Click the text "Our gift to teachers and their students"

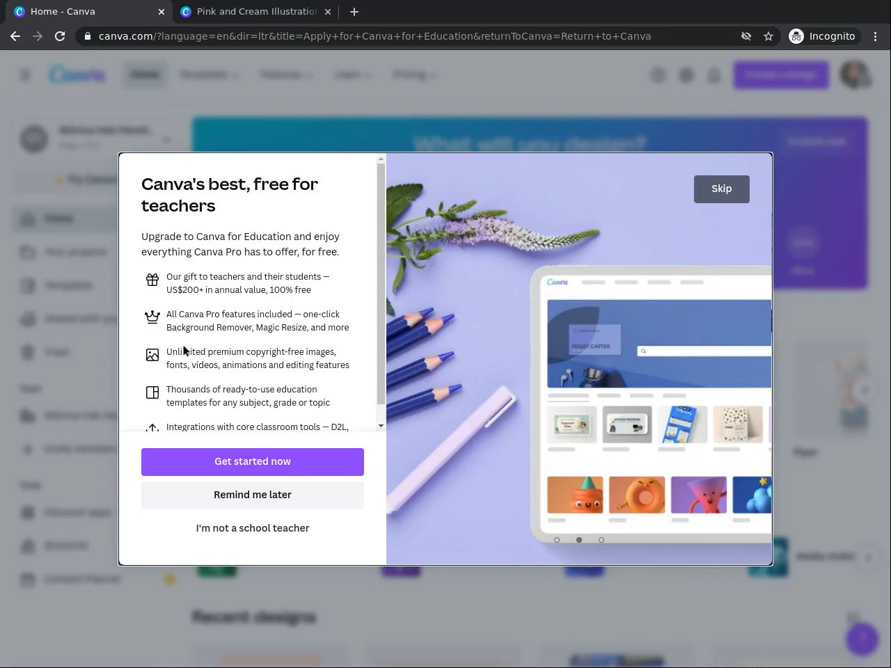point(244,277)
